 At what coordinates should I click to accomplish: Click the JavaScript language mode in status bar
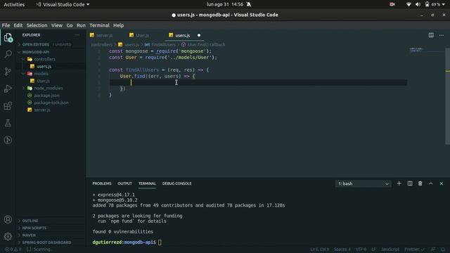click(x=390, y=249)
